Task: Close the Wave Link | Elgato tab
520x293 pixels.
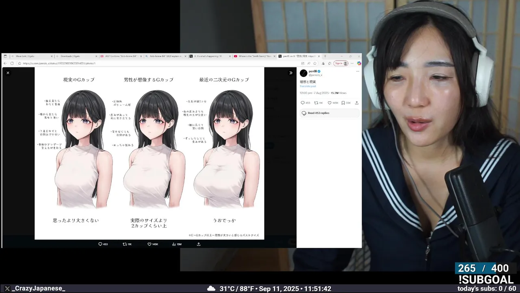Action: pos(52,56)
